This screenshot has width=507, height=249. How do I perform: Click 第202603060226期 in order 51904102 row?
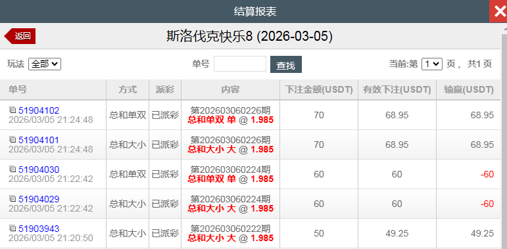point(230,110)
